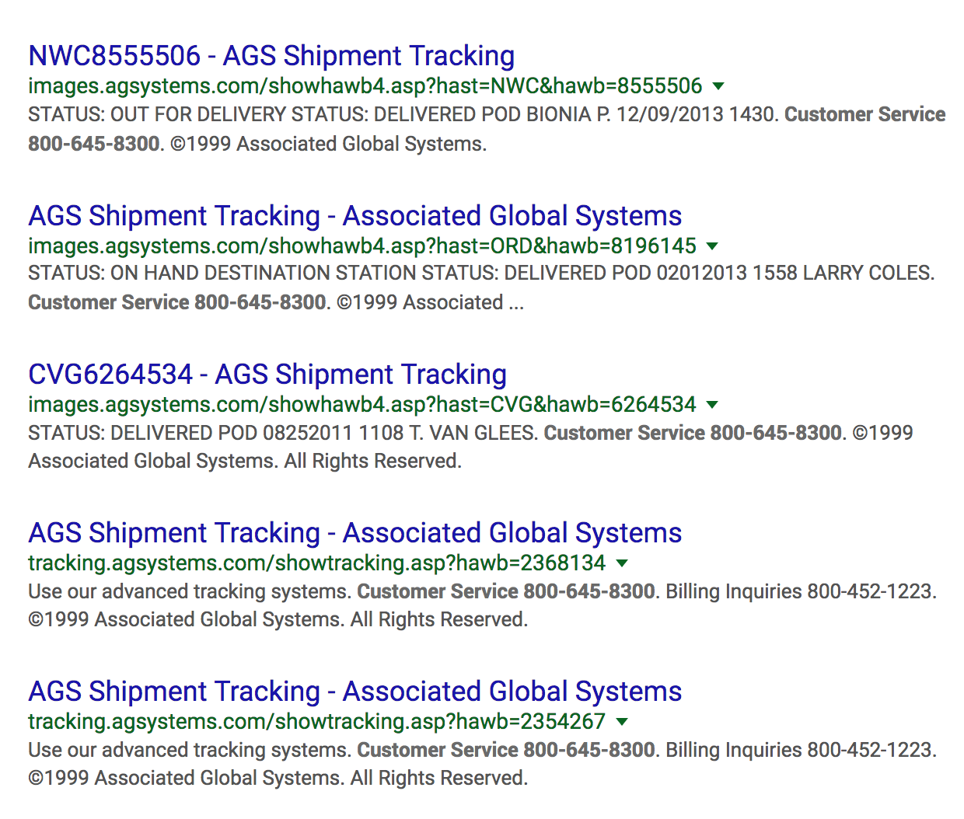Open result title above the hawb=2368134 URL
The height and width of the screenshot is (819, 964).
coord(355,533)
